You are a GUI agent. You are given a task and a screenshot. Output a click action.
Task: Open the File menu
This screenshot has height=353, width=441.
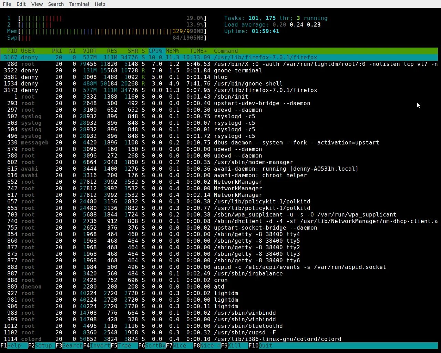[x=7, y=4]
